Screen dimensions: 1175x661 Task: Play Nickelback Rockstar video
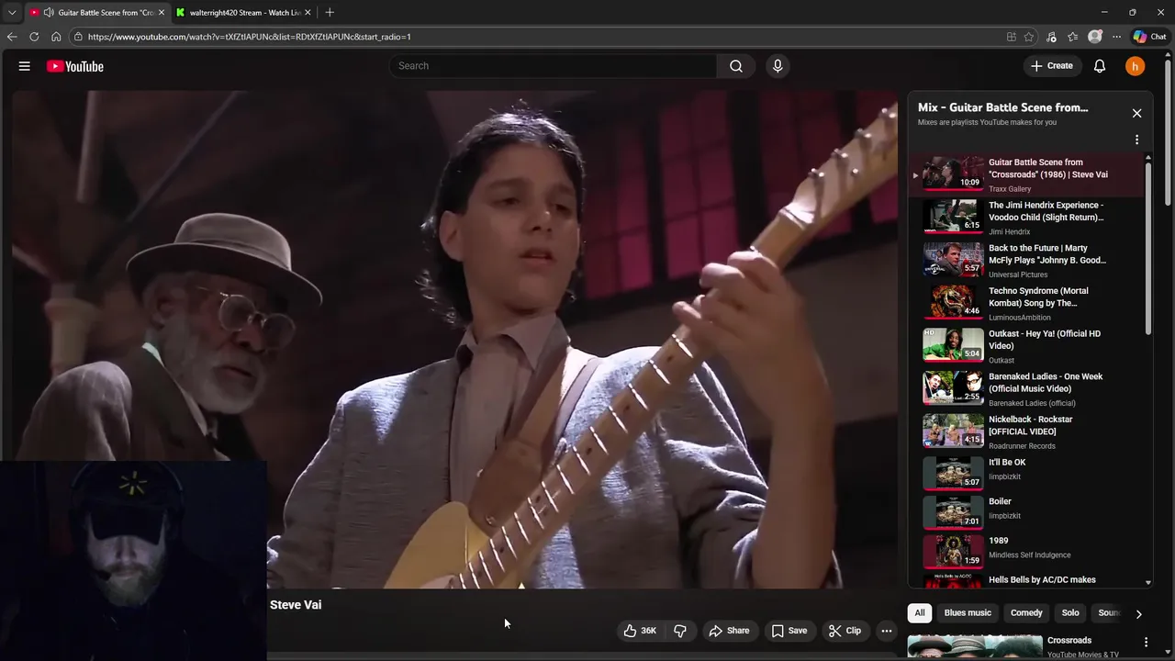(1028, 431)
